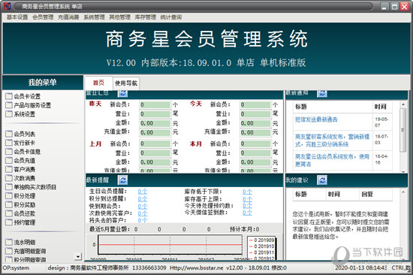413x275 pixels.
Task: Click the 次数消费 sidebar icon
Action: coord(9,178)
